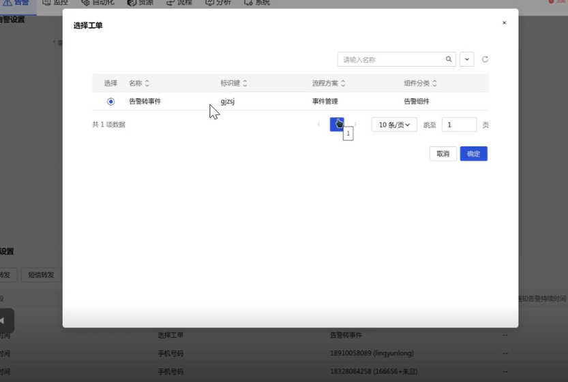The width and height of the screenshot is (568, 382).
Task: Click the 18910058089 (lingyunlong) entry
Action: pyautogui.click(x=372, y=353)
